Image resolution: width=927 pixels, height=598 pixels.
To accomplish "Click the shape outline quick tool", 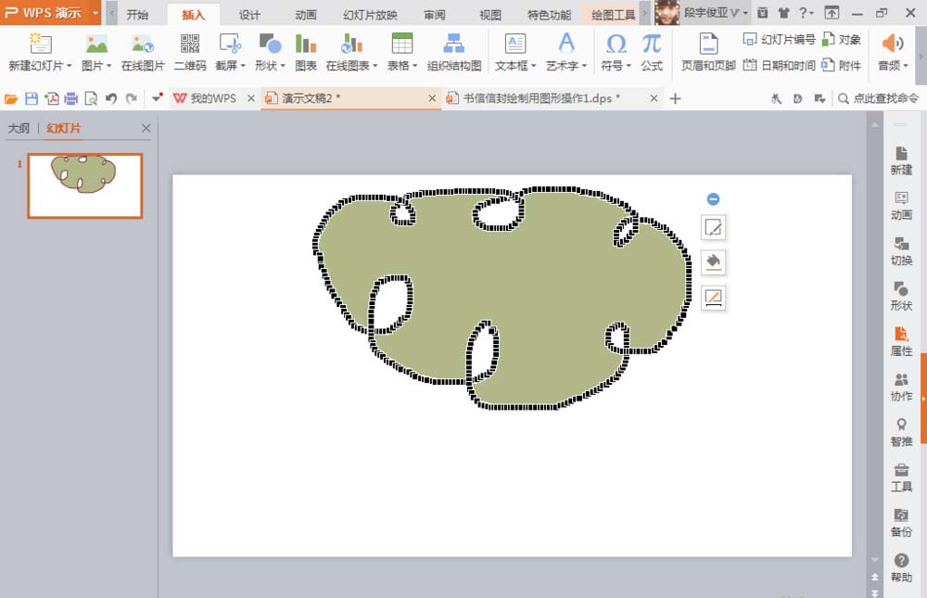I will [713, 298].
